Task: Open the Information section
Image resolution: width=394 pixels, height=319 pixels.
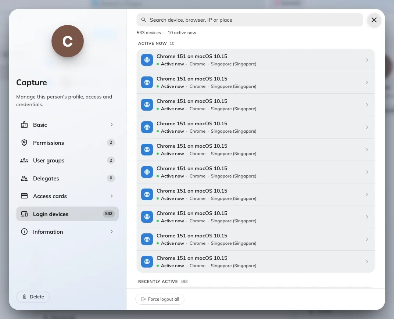Action: pyautogui.click(x=67, y=232)
